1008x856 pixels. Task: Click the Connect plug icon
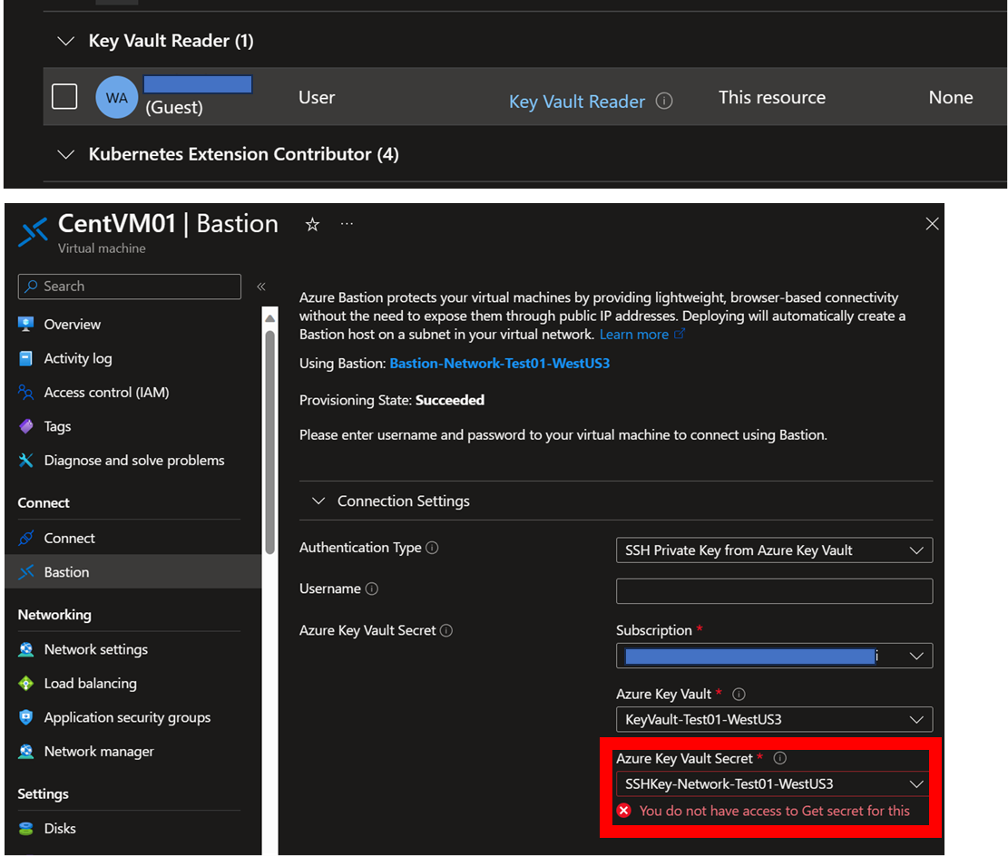coord(25,539)
